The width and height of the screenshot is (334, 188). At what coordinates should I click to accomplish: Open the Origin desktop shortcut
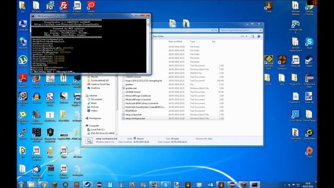tap(309, 152)
